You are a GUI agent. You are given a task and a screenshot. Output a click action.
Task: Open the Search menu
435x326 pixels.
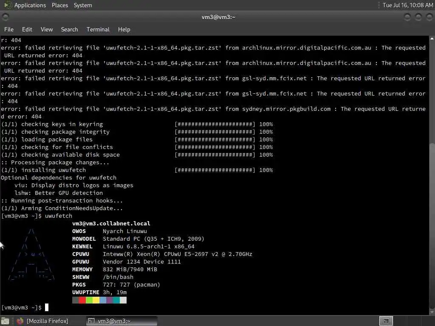point(69,29)
